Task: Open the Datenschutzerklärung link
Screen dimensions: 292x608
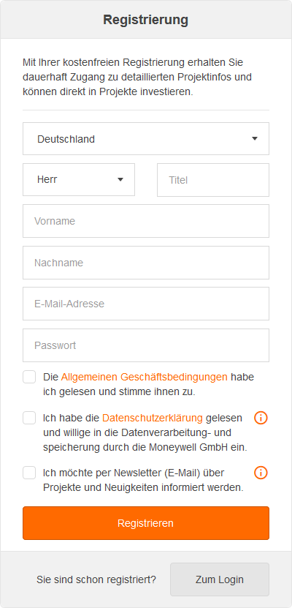Action: tap(153, 418)
